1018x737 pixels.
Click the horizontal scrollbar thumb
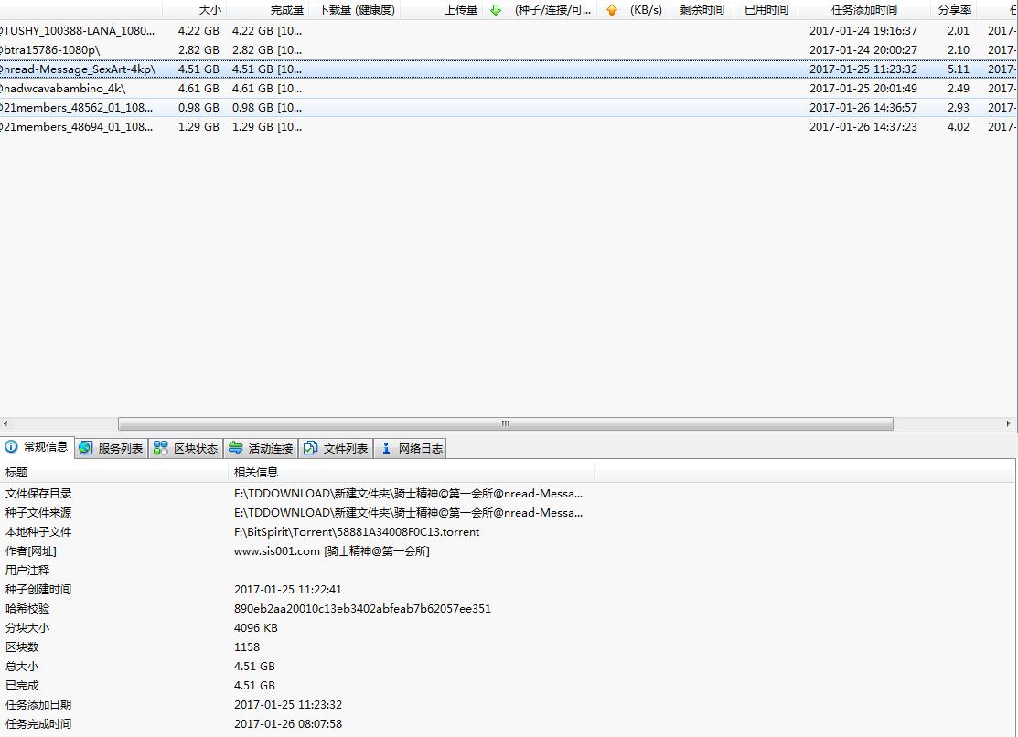[x=505, y=424]
